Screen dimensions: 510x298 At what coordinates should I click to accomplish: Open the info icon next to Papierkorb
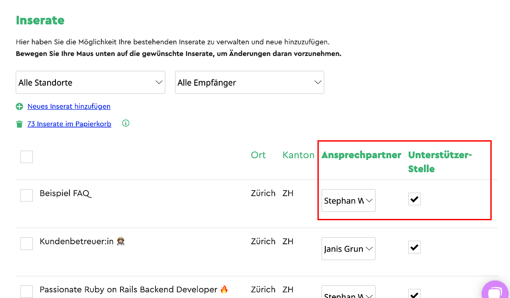[126, 123]
